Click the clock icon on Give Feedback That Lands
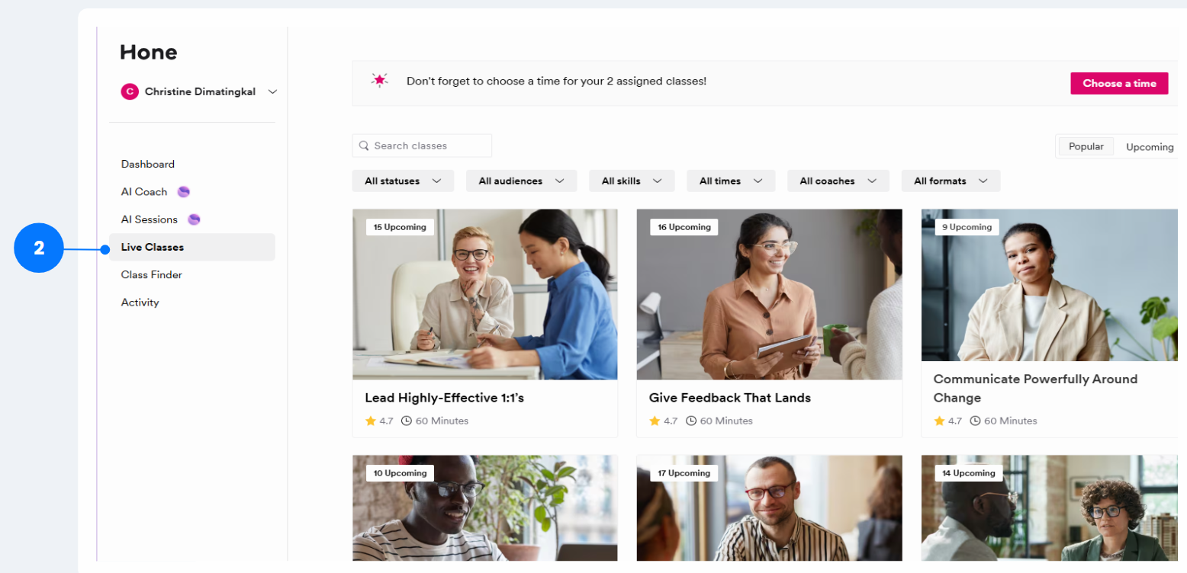Screen dimensions: 1187x573 (x=691, y=421)
